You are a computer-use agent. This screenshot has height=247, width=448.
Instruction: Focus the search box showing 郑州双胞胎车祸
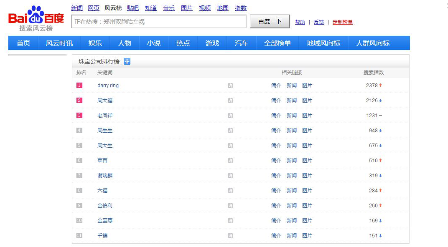159,22
